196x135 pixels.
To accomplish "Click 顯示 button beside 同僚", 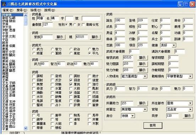I will [188, 116].
